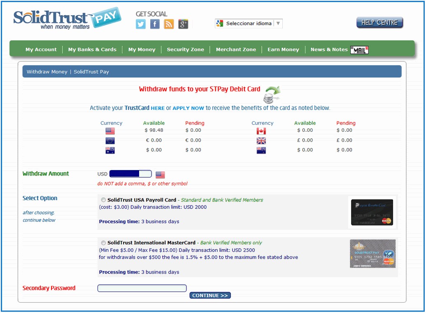Image resolution: width=426 pixels, height=313 pixels.
Task: Click the Canadian flag icon
Action: point(261,131)
